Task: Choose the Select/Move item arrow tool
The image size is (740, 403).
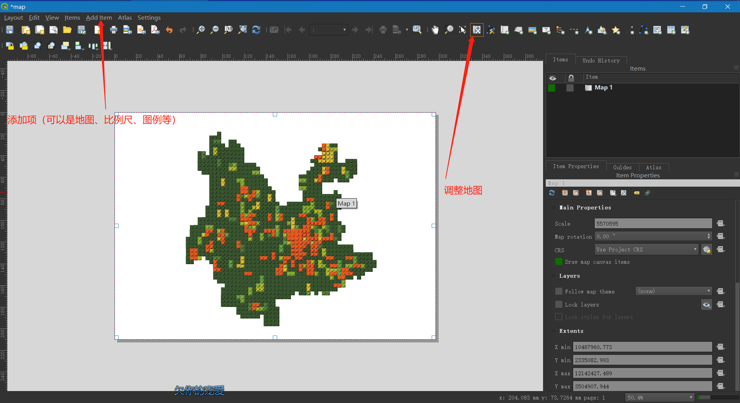Action: tap(462, 30)
